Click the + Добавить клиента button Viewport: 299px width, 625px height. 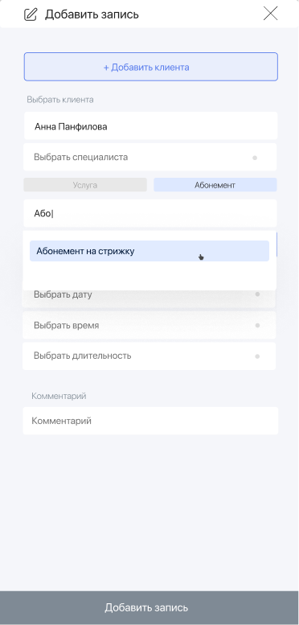tap(151, 67)
